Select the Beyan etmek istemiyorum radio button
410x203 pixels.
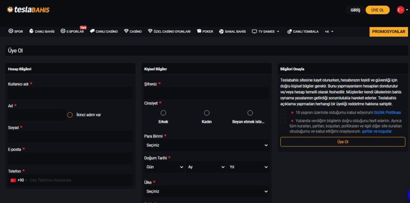coord(250,113)
